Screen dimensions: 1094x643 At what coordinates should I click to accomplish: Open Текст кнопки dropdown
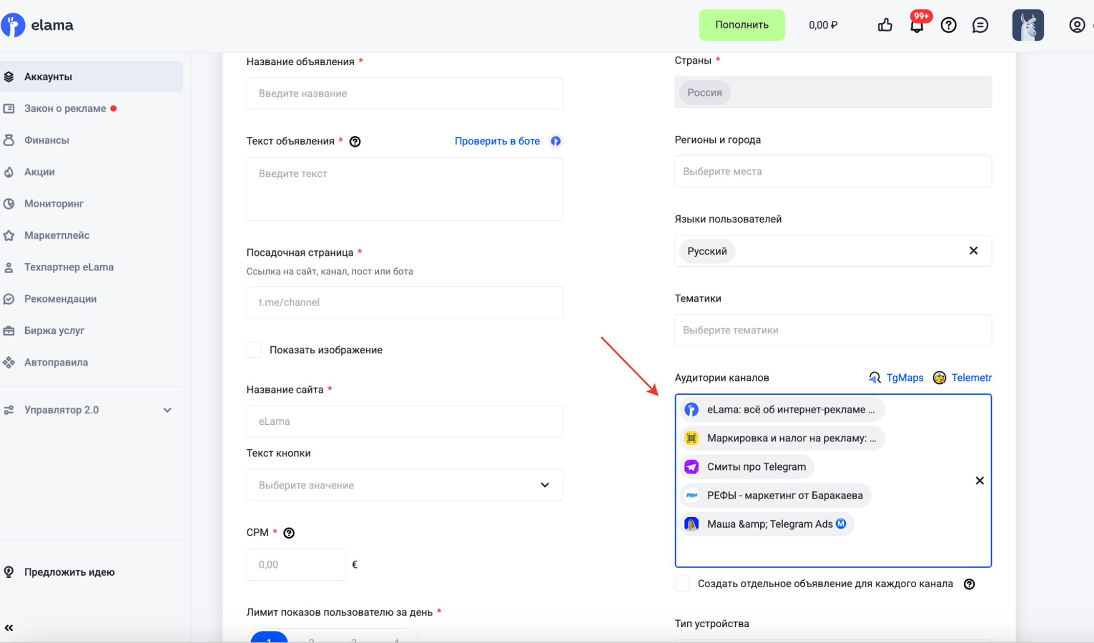point(405,485)
